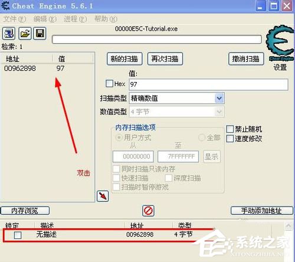Image resolution: width=295 pixels, height=262 pixels.
Task: Open the 数值类型 dropdown
Action: pyautogui.click(x=176, y=112)
